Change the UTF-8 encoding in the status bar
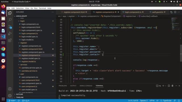 [x=152, y=101]
